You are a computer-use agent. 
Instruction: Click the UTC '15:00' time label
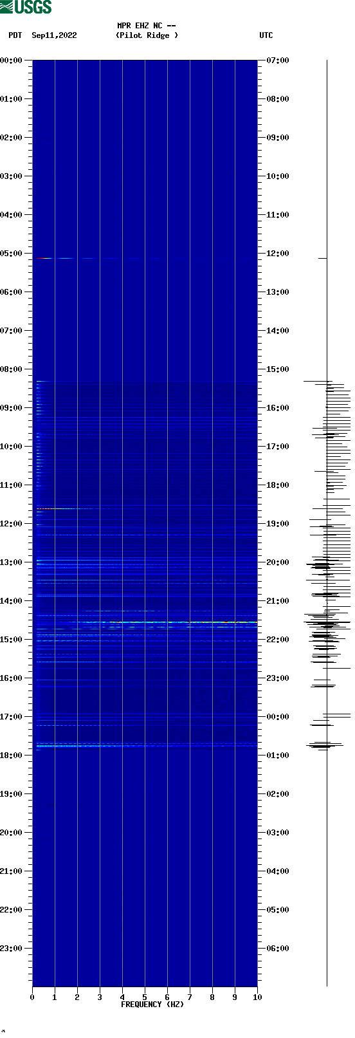pyautogui.click(x=278, y=369)
